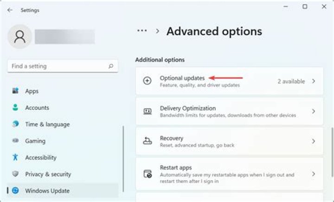Open Restart apps setting
The image size is (334, 202).
230,174
